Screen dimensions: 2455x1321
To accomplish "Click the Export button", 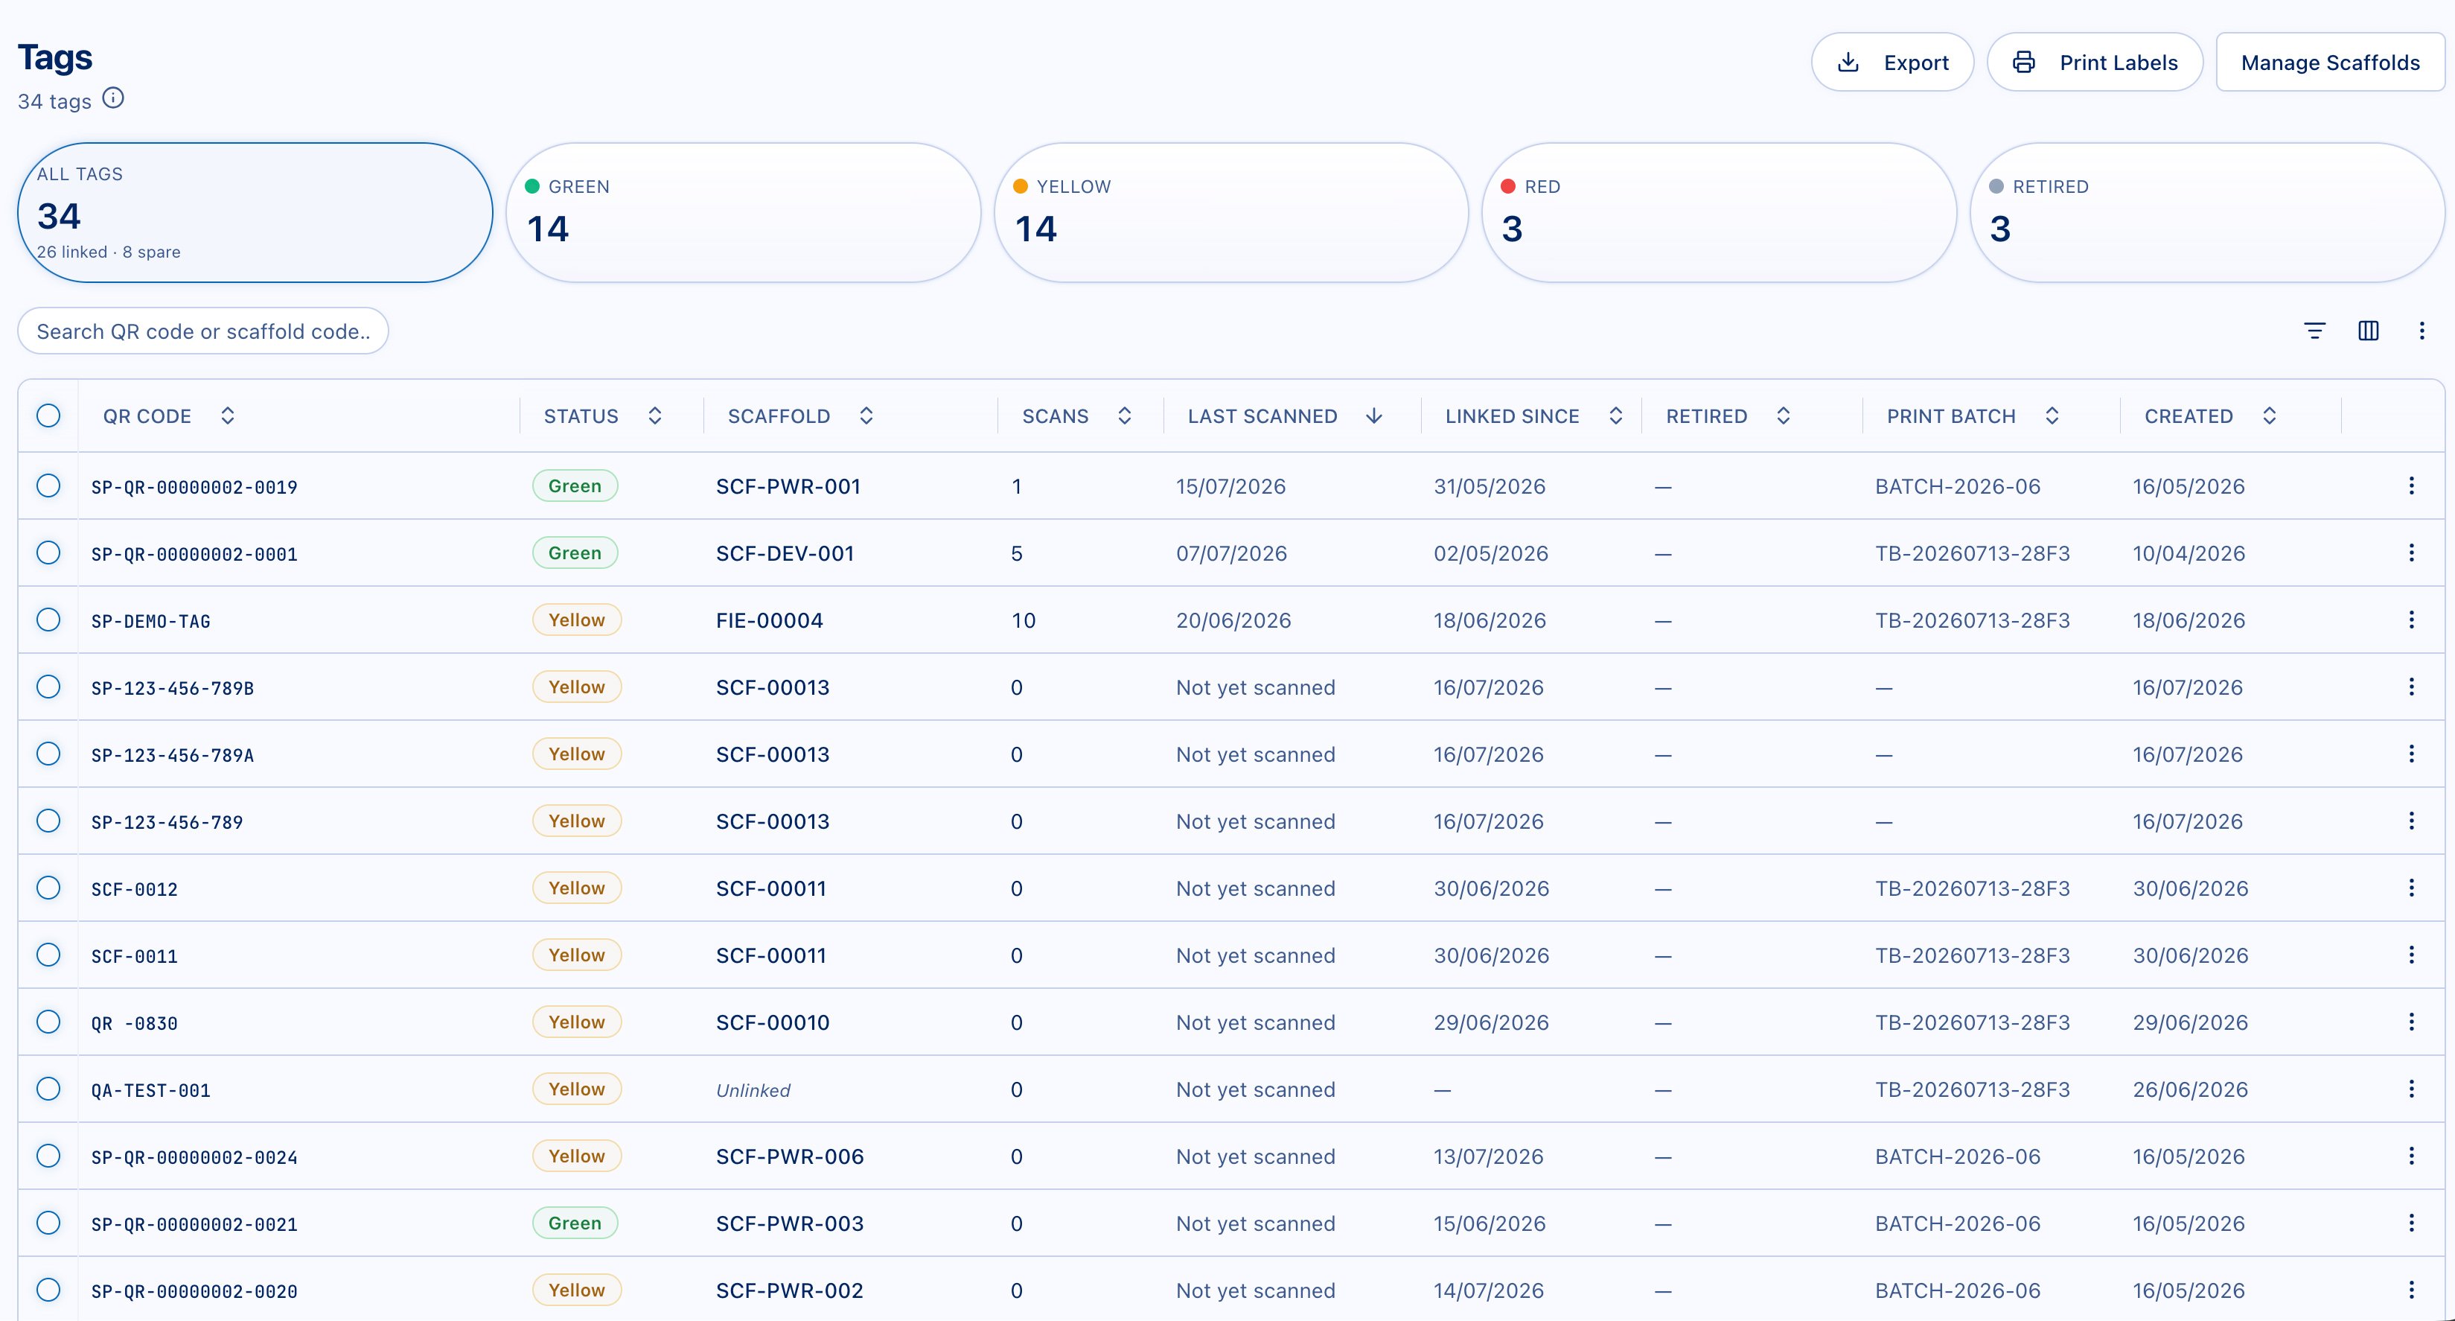I will click(x=1891, y=62).
